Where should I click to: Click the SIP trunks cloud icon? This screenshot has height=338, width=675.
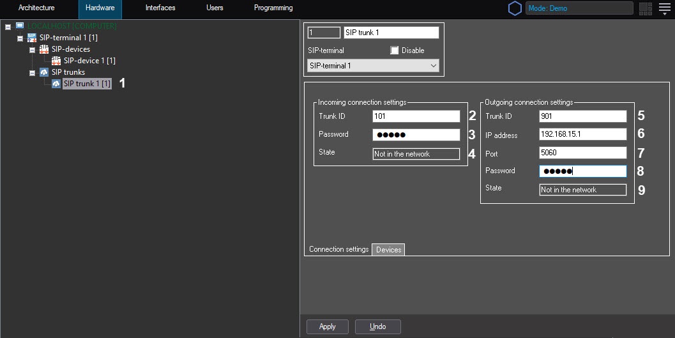44,72
